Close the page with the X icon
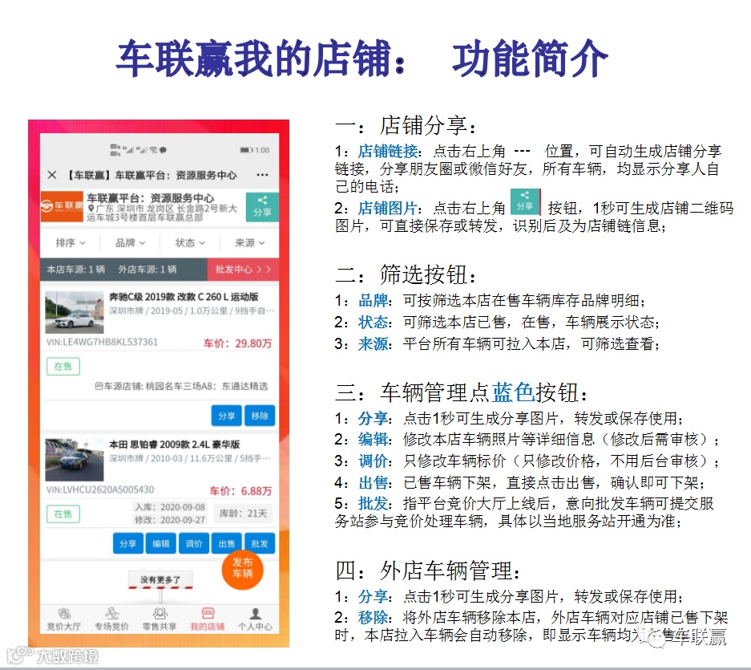This screenshot has width=751, height=670. 52,175
